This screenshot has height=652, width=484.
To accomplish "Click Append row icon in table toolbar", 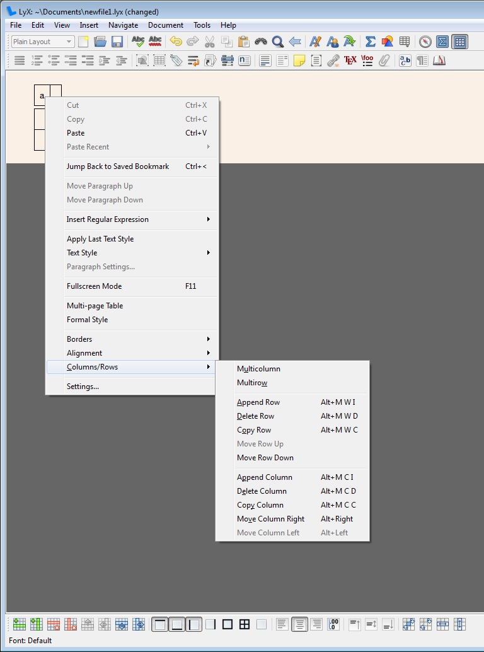I will [x=19, y=624].
